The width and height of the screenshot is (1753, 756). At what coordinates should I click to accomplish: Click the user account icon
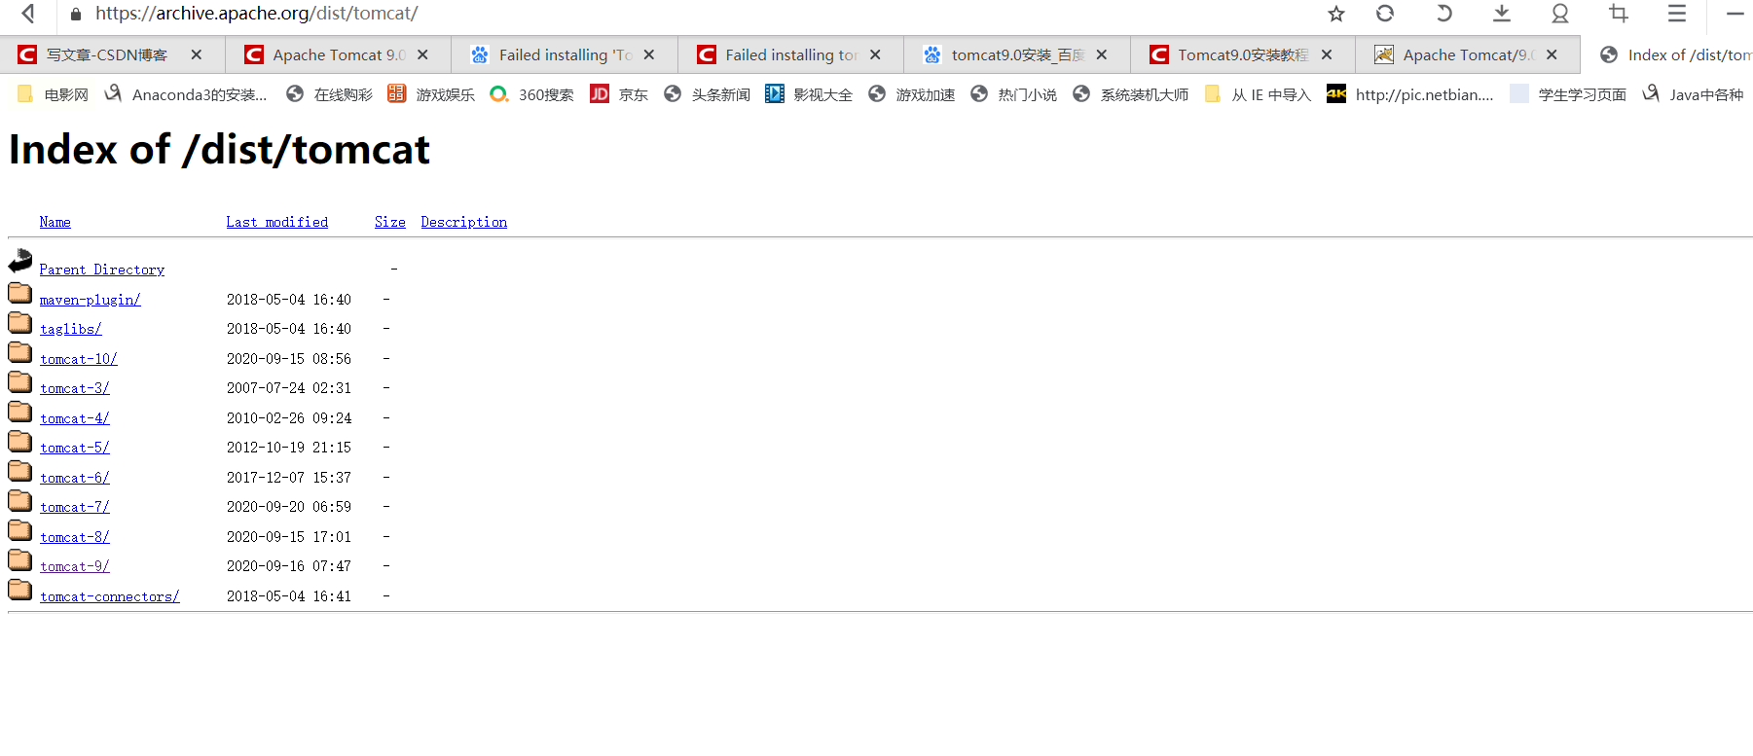(1560, 14)
